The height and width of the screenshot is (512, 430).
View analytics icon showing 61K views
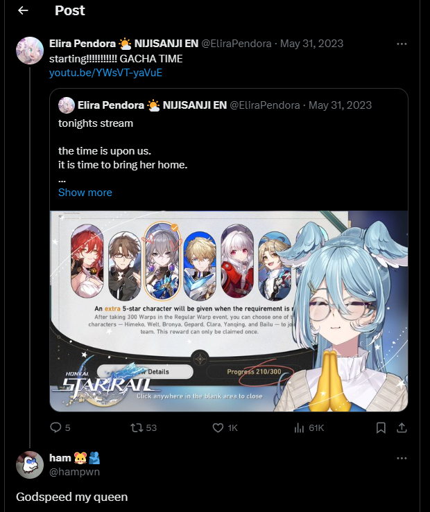tap(299, 427)
